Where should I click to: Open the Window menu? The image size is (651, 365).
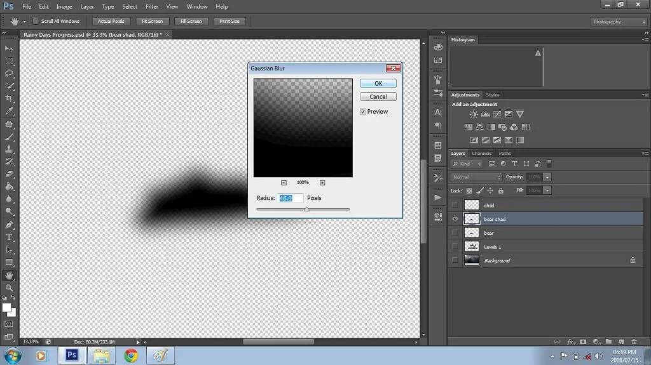pyautogui.click(x=197, y=6)
